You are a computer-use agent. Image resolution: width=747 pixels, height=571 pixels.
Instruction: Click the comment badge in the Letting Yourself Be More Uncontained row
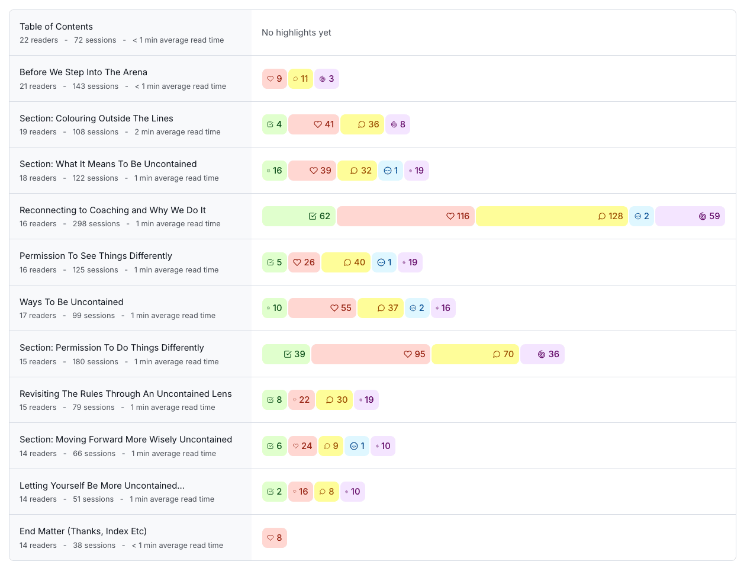coord(327,492)
